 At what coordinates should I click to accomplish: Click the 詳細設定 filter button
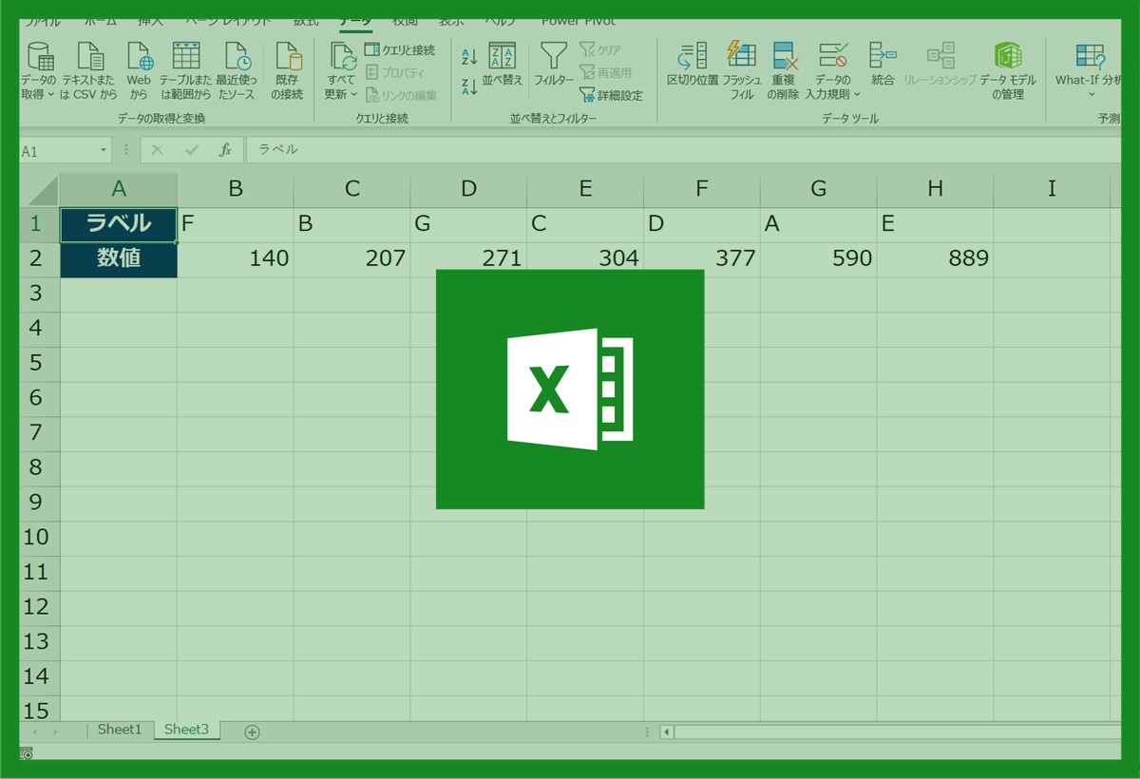pos(611,95)
